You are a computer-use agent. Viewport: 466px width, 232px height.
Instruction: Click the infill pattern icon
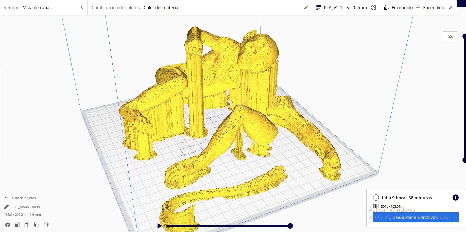pyautogui.click(x=373, y=8)
